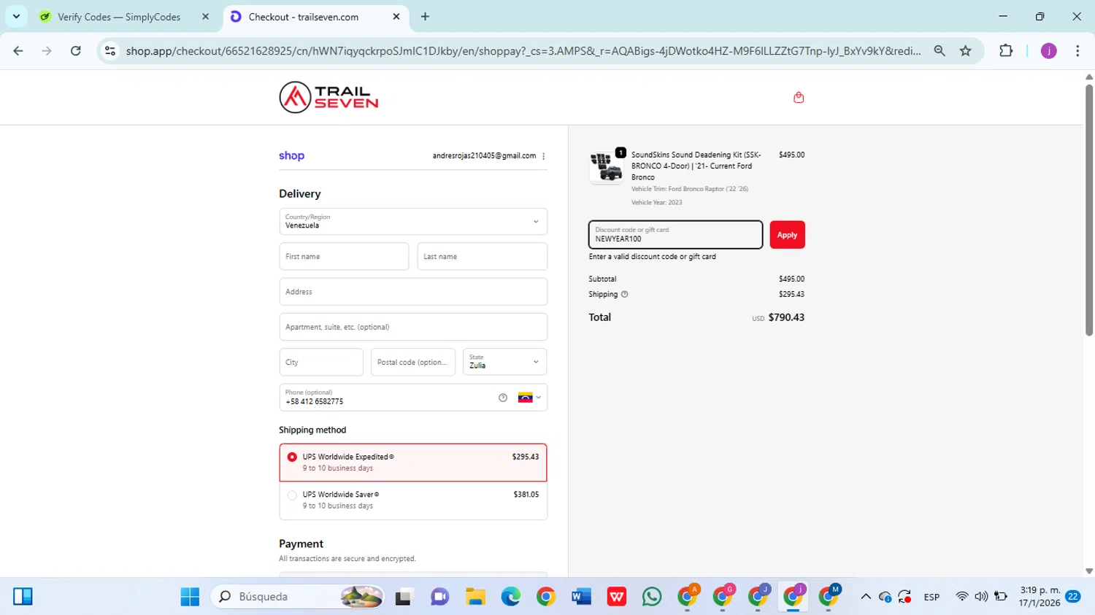Apply the discount code
Viewport: 1095px width, 615px height.
point(787,235)
